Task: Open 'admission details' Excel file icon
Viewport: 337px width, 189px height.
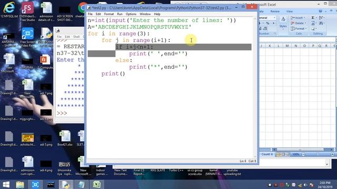Action: pyautogui.click(x=46, y=11)
